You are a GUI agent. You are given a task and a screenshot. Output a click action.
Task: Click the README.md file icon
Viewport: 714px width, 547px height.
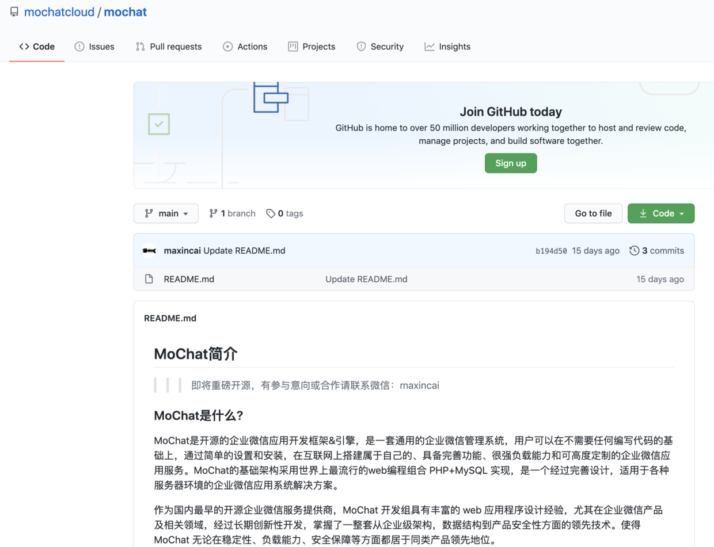pos(149,279)
